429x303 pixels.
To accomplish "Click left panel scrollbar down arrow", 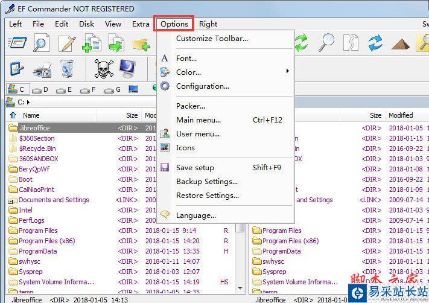I will (x=240, y=289).
